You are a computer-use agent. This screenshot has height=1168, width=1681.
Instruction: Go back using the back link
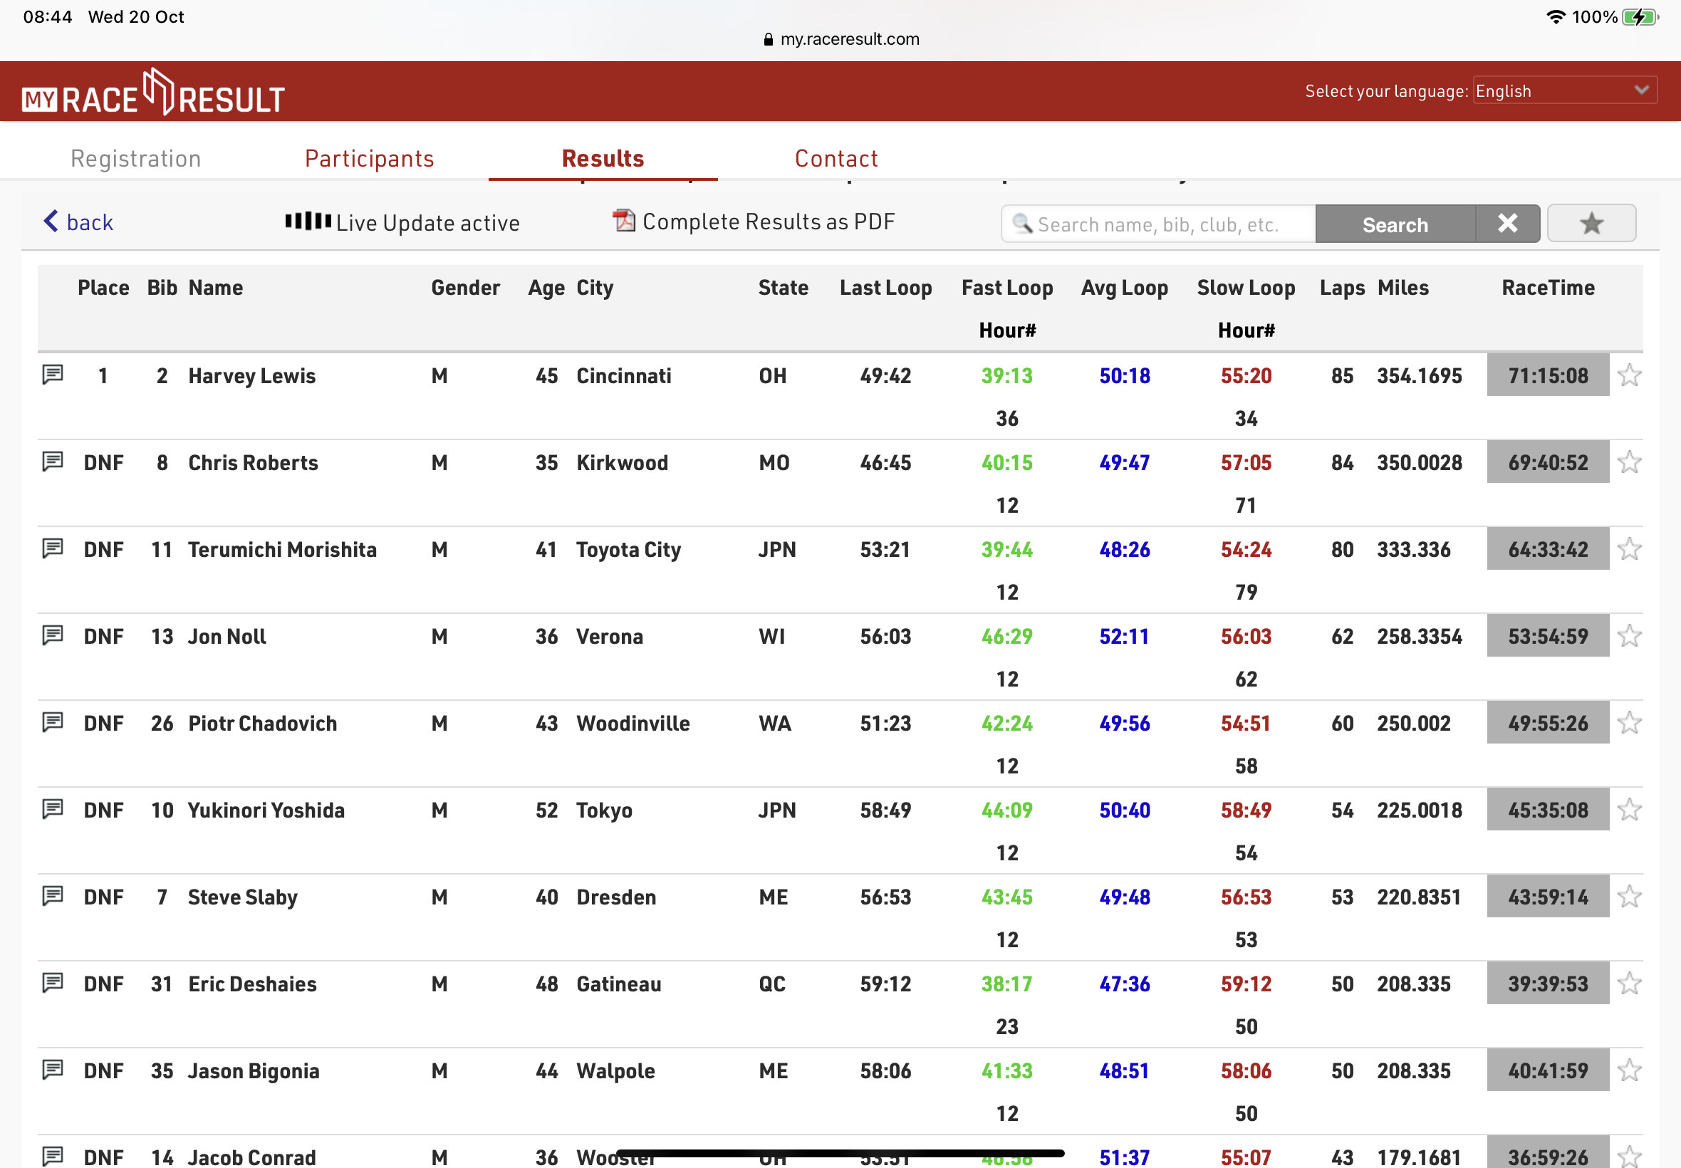pyautogui.click(x=79, y=221)
